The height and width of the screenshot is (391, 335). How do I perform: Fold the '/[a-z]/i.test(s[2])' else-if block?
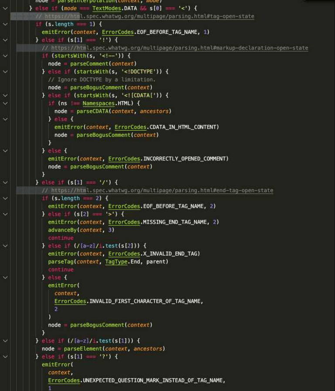[5, 246]
